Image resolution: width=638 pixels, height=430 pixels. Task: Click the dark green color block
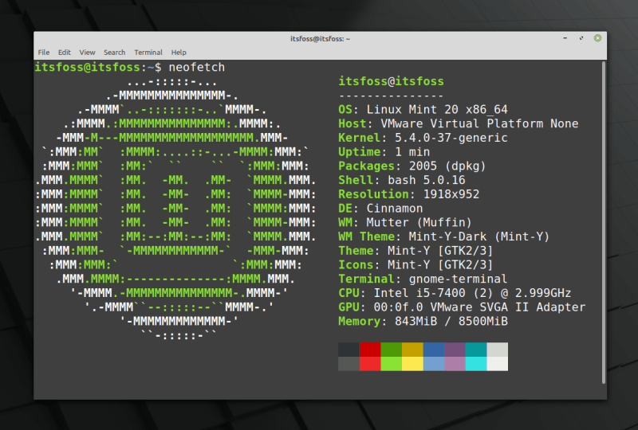click(391, 350)
